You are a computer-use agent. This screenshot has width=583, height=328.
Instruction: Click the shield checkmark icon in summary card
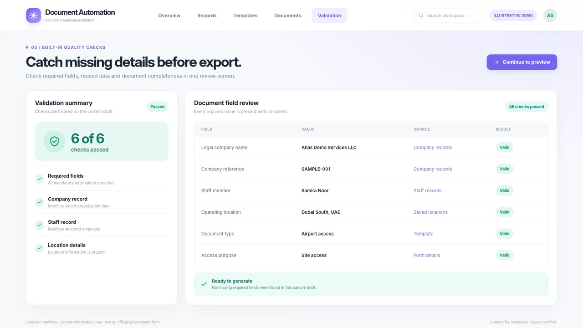(x=54, y=141)
